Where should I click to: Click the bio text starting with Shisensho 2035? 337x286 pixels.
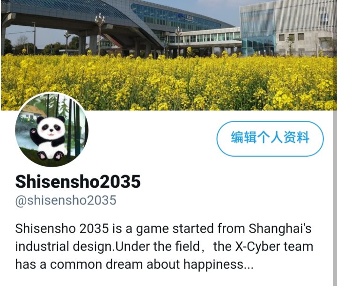[164, 246]
